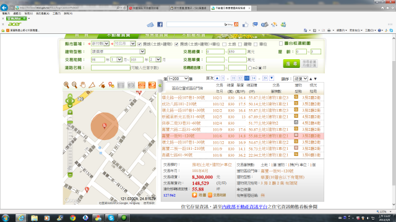
Task: Click the red marker inside orange circle
Action: pos(105,126)
